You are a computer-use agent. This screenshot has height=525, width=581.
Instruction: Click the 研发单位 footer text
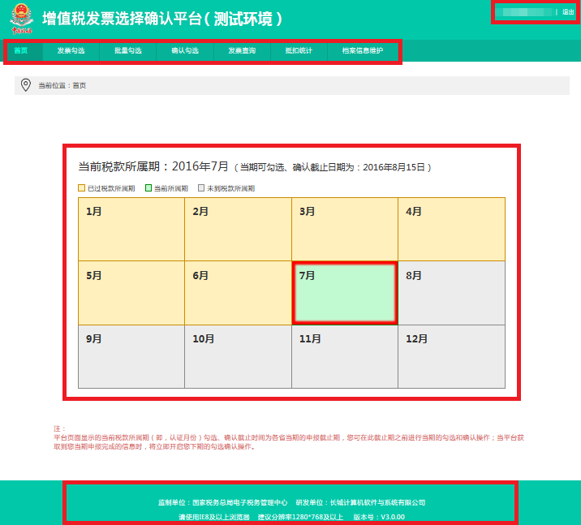coord(360,502)
